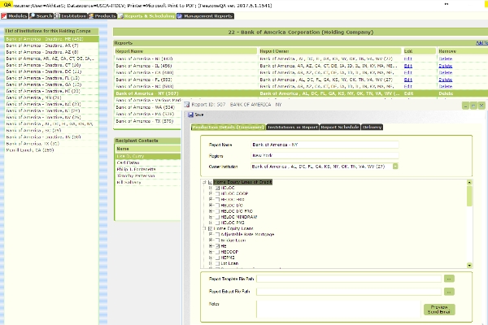Click Edit for Bank of America - FL (503)
The image size is (488, 325).
point(408,80)
